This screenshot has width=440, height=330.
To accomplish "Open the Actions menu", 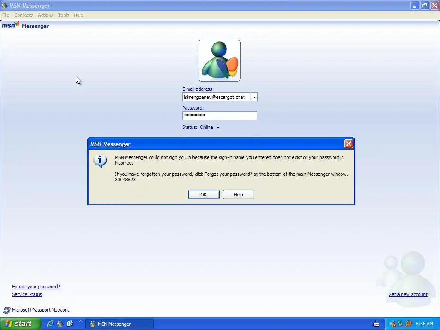I will pyautogui.click(x=46, y=15).
